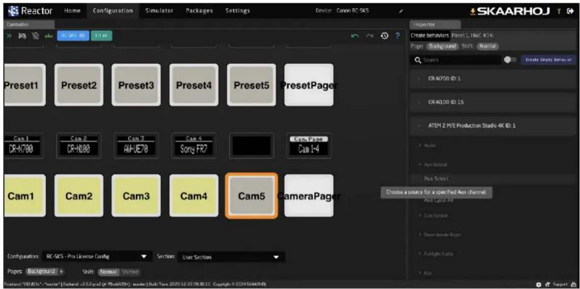Open the Settings menu
This screenshot has height=289, width=580.
[x=237, y=10]
